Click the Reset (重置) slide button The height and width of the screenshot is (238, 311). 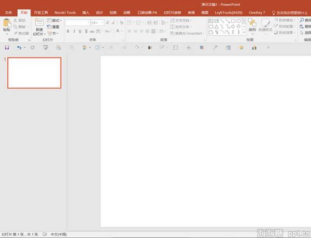point(53,27)
